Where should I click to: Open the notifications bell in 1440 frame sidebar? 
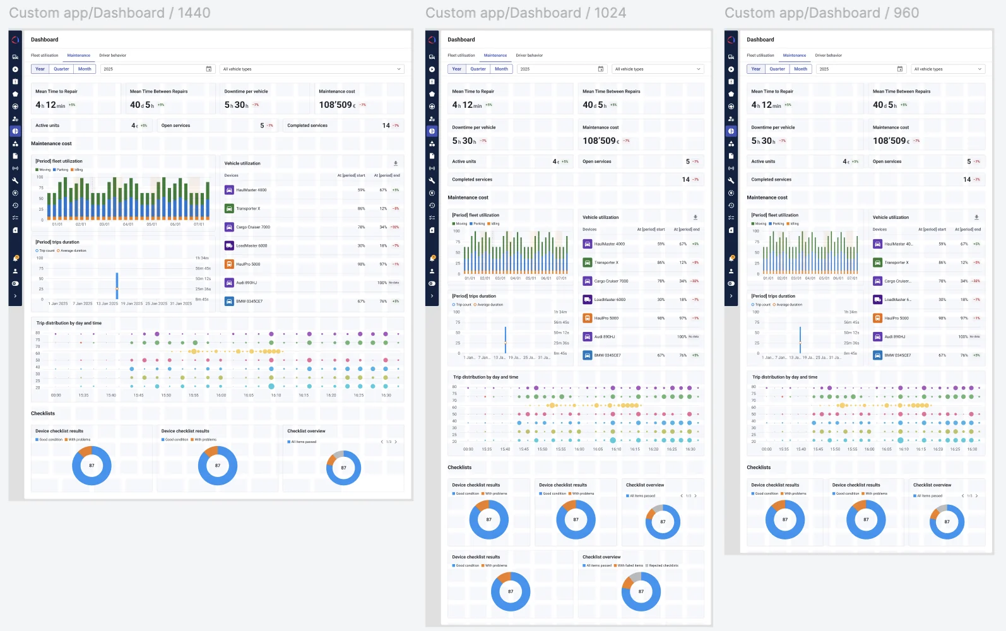click(x=15, y=259)
